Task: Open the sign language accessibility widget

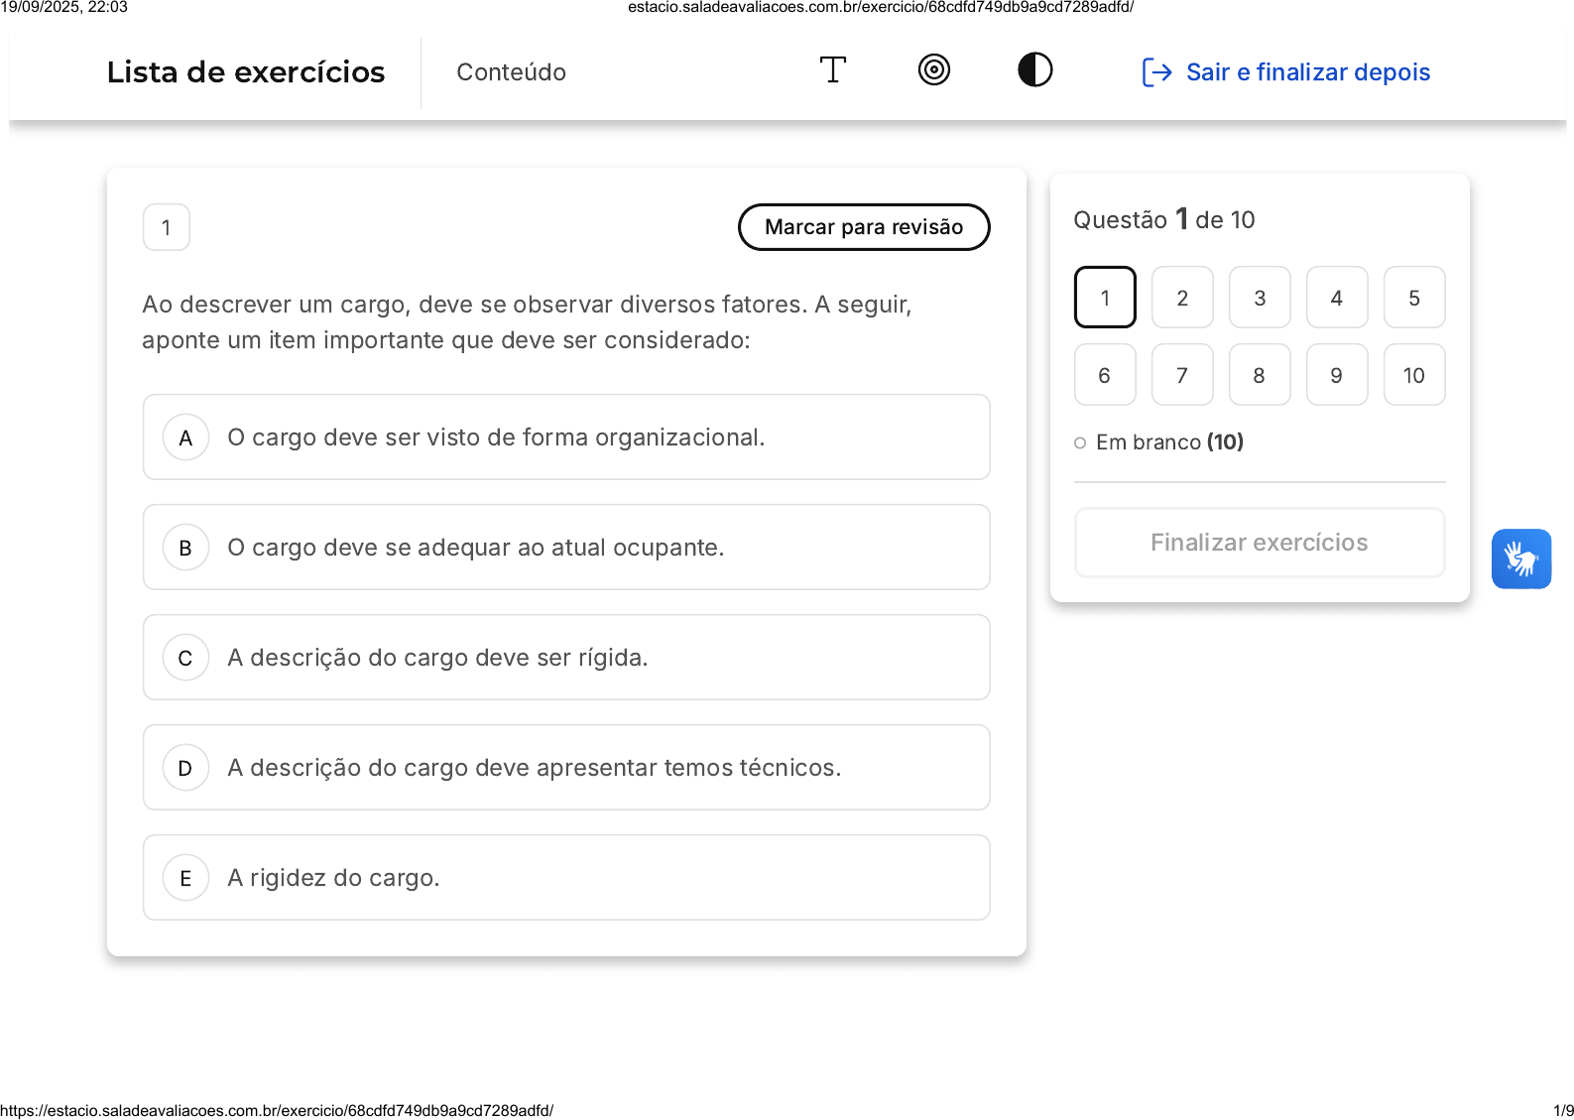Action: pyautogui.click(x=1520, y=559)
